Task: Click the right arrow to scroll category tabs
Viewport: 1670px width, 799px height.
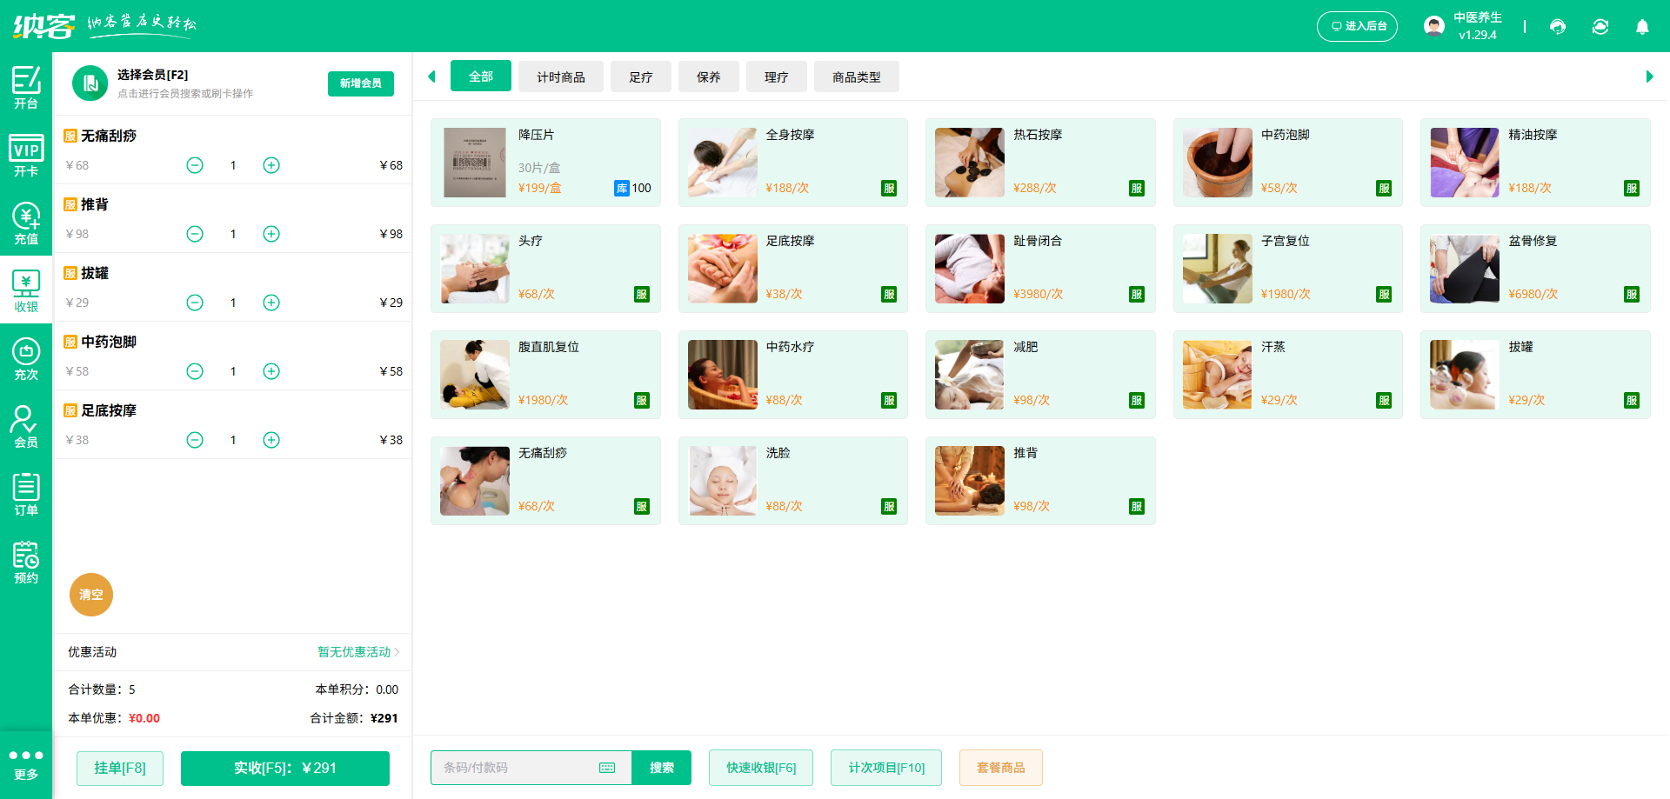Action: coord(1651,77)
